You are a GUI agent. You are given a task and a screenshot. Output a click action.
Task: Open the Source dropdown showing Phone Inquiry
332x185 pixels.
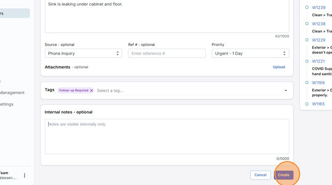click(83, 53)
